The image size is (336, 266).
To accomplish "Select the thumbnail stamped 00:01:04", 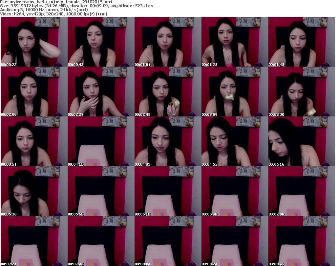I will pos(168,42).
